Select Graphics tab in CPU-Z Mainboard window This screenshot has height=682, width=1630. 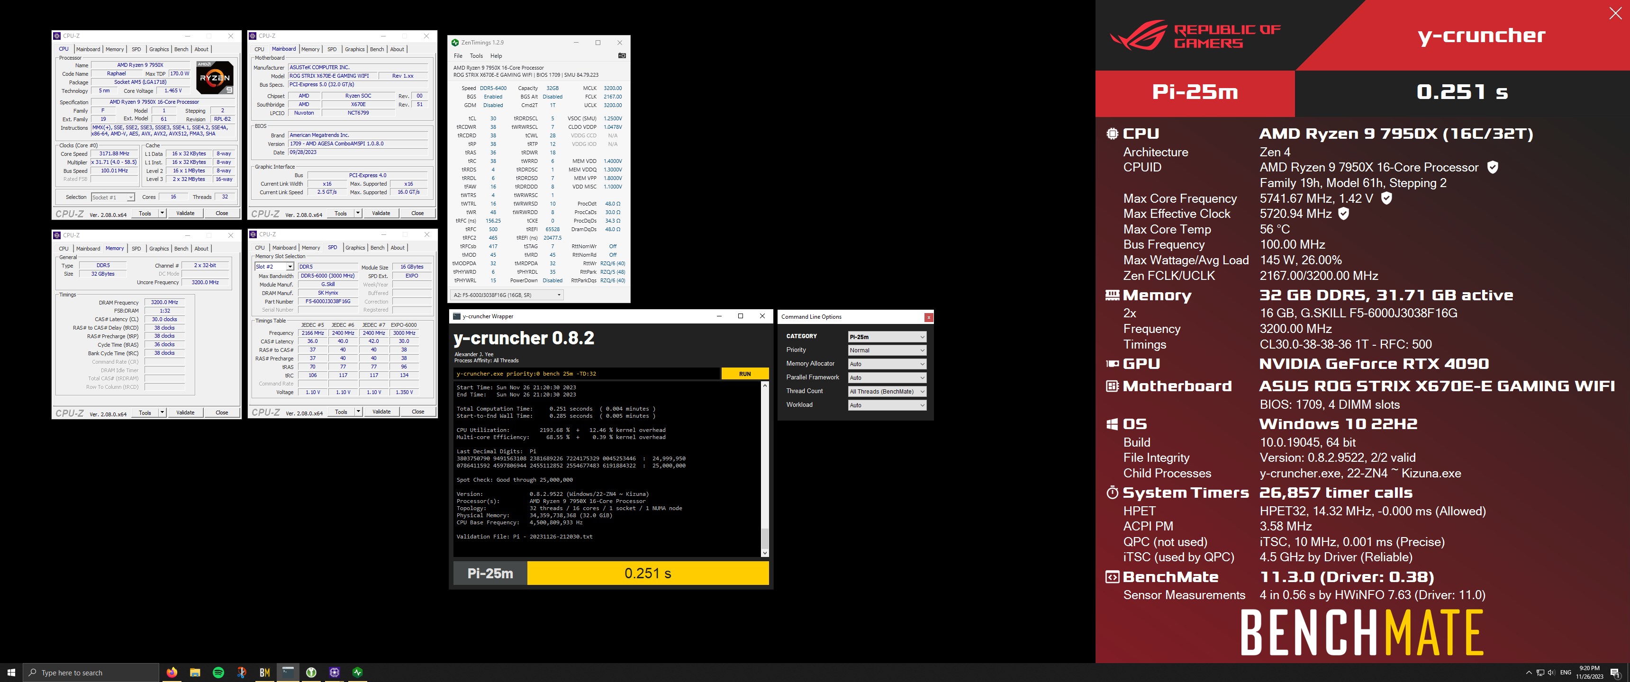354,49
